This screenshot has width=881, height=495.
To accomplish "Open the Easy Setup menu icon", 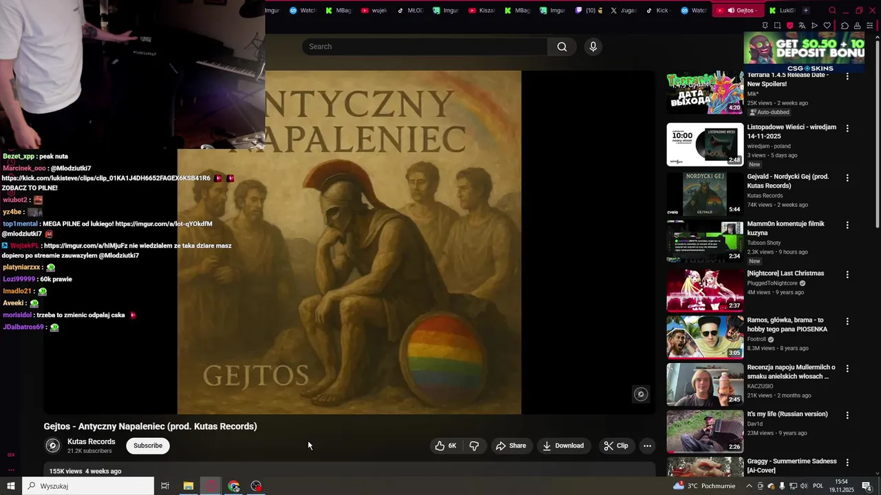I will 870,25.
